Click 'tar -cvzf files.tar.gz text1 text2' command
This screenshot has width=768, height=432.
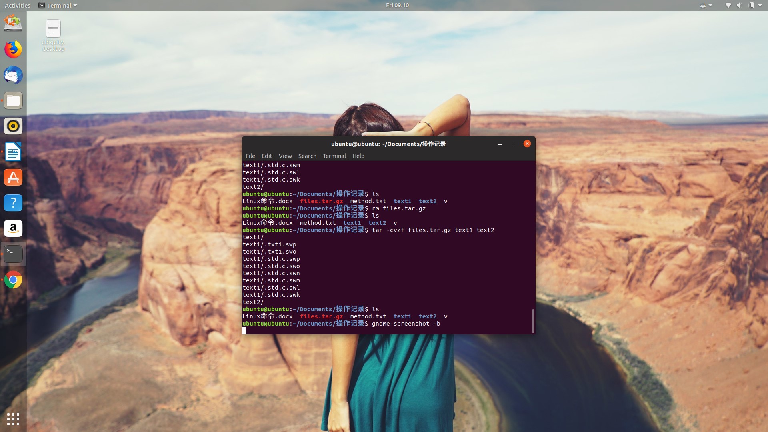[x=433, y=230]
